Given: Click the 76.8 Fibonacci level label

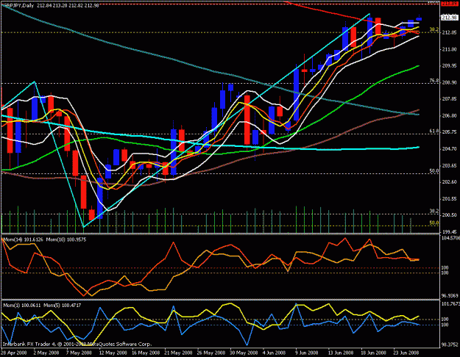Looking at the screenshot, I should (x=434, y=81).
